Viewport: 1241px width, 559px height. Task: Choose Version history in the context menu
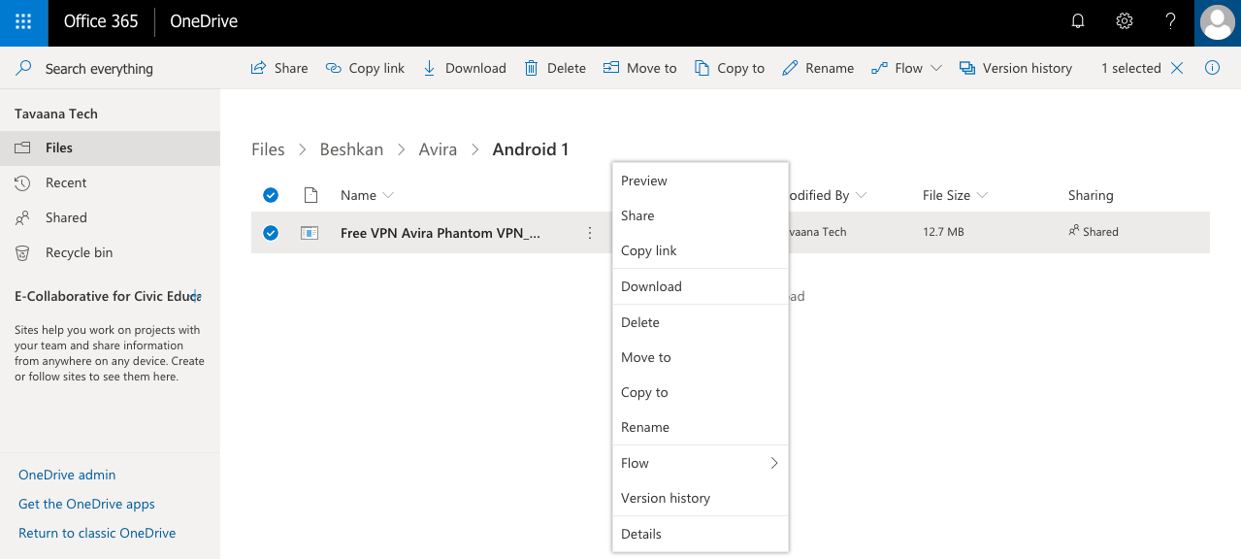[x=701, y=498]
